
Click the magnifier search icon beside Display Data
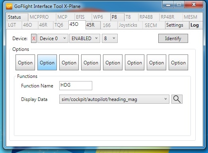coord(177,99)
